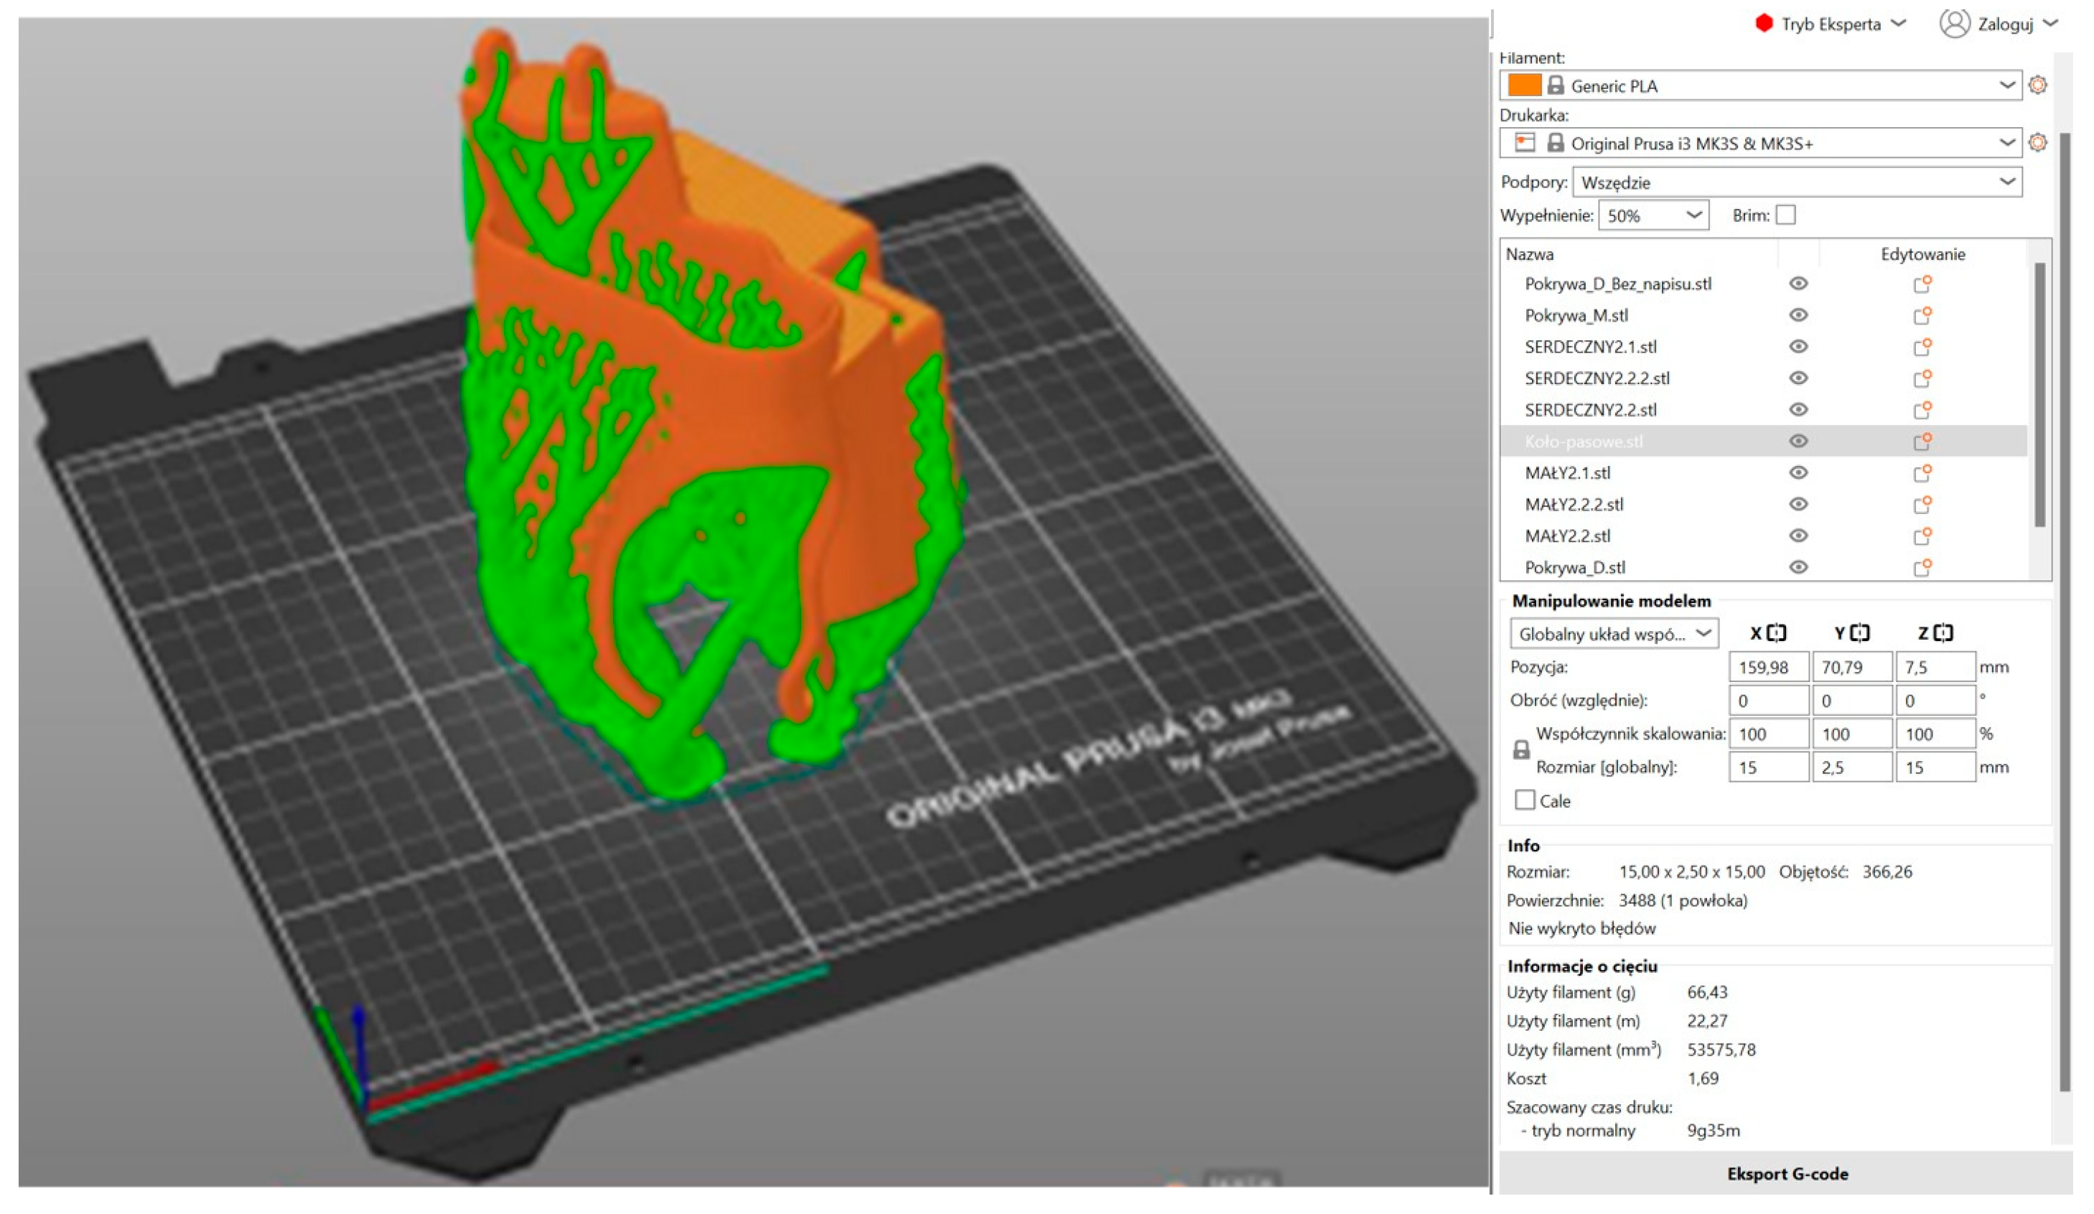Enable the Brim checkbox
This screenshot has height=1214, width=2094.
click(1785, 215)
